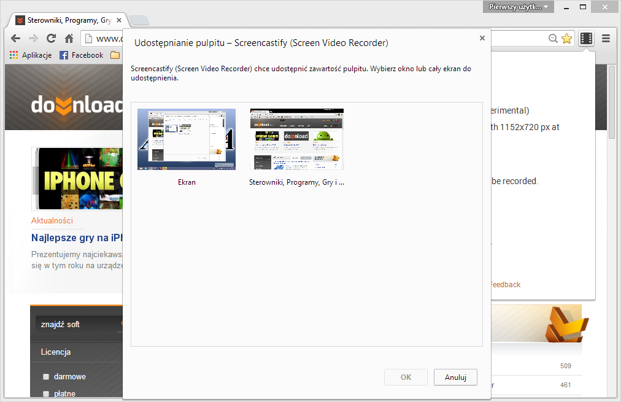
Task: Click the download site logo
Action: (x=77, y=104)
